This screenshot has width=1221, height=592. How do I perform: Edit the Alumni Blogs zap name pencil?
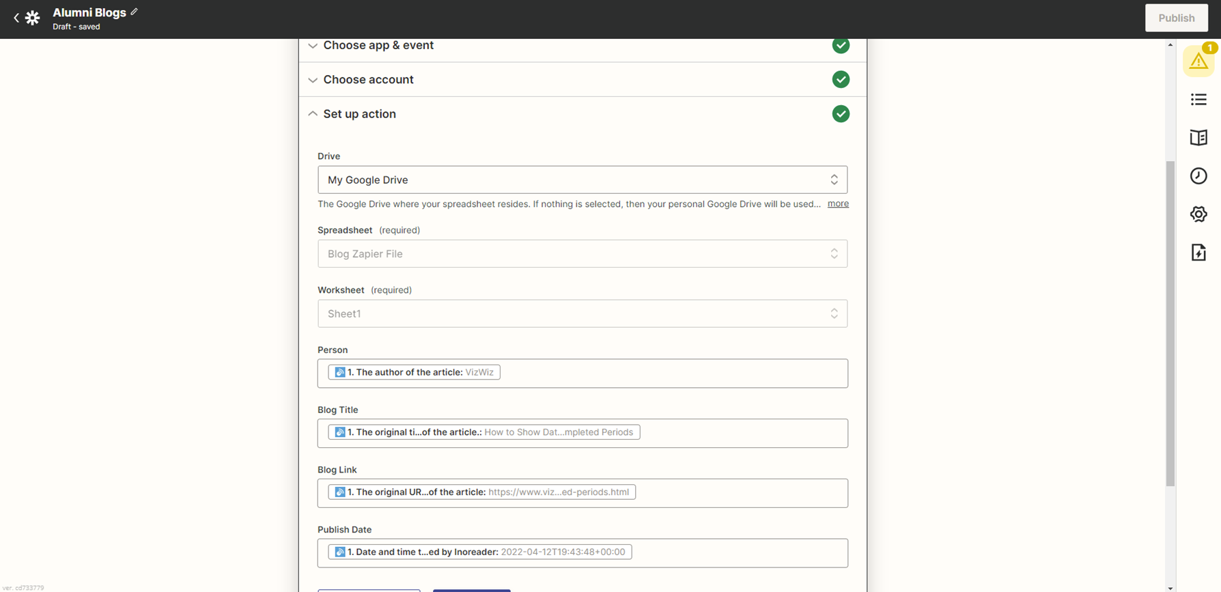135,12
